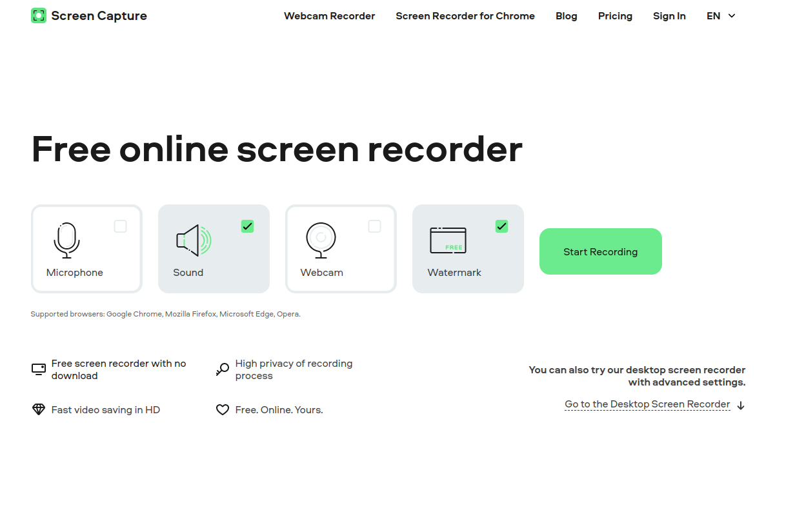The image size is (795, 508).
Task: Select the Microphone icon
Action: click(x=66, y=240)
